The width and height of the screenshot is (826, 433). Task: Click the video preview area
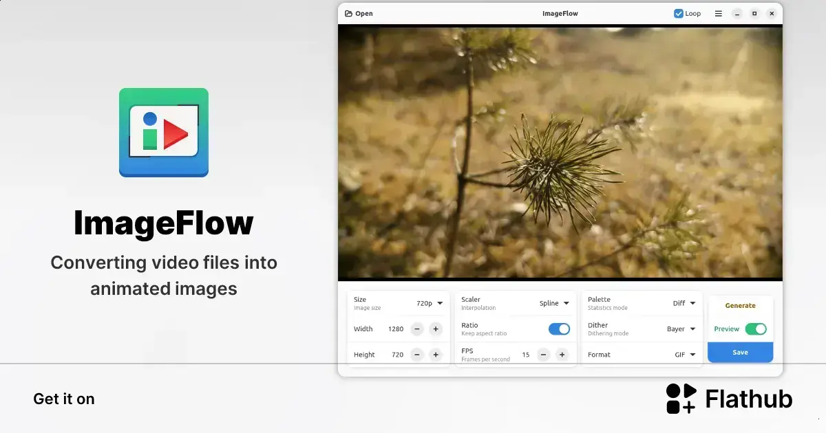[560, 153]
